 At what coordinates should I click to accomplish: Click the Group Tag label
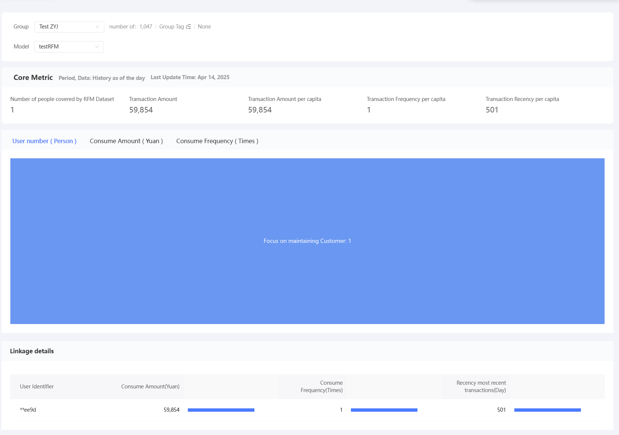pyautogui.click(x=172, y=27)
